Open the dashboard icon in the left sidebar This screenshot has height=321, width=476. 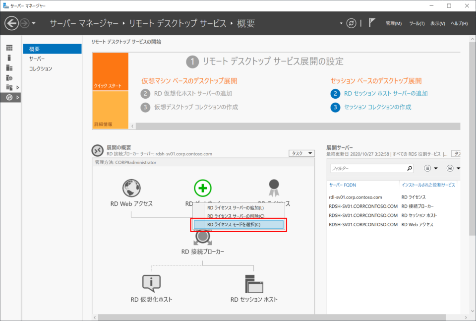point(9,48)
